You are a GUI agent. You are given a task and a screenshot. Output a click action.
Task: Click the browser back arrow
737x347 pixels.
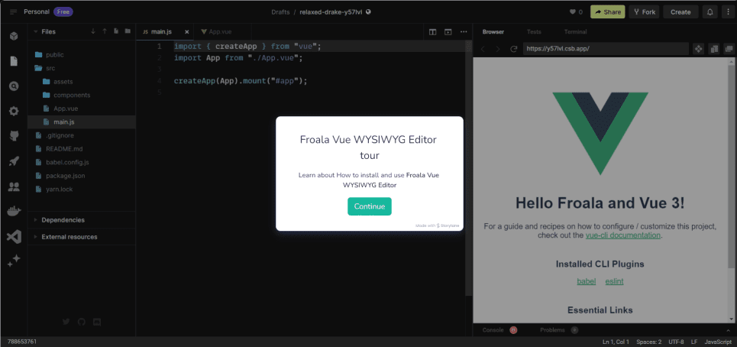pyautogui.click(x=483, y=49)
